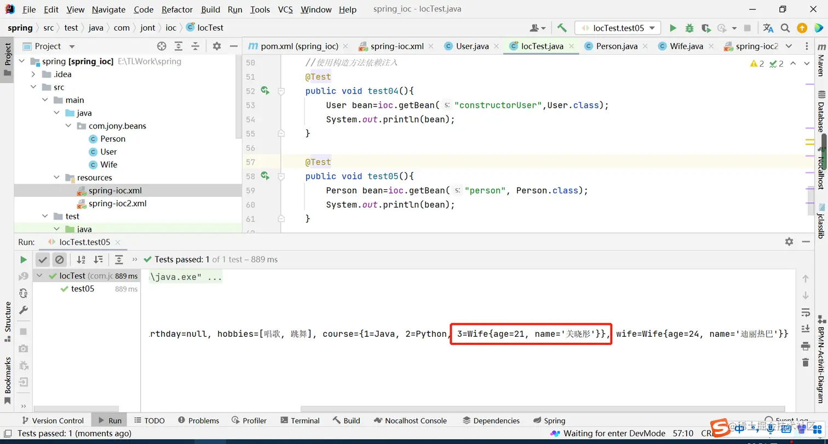Open the Dependencies tool button
This screenshot has width=828, height=444.
491,420
